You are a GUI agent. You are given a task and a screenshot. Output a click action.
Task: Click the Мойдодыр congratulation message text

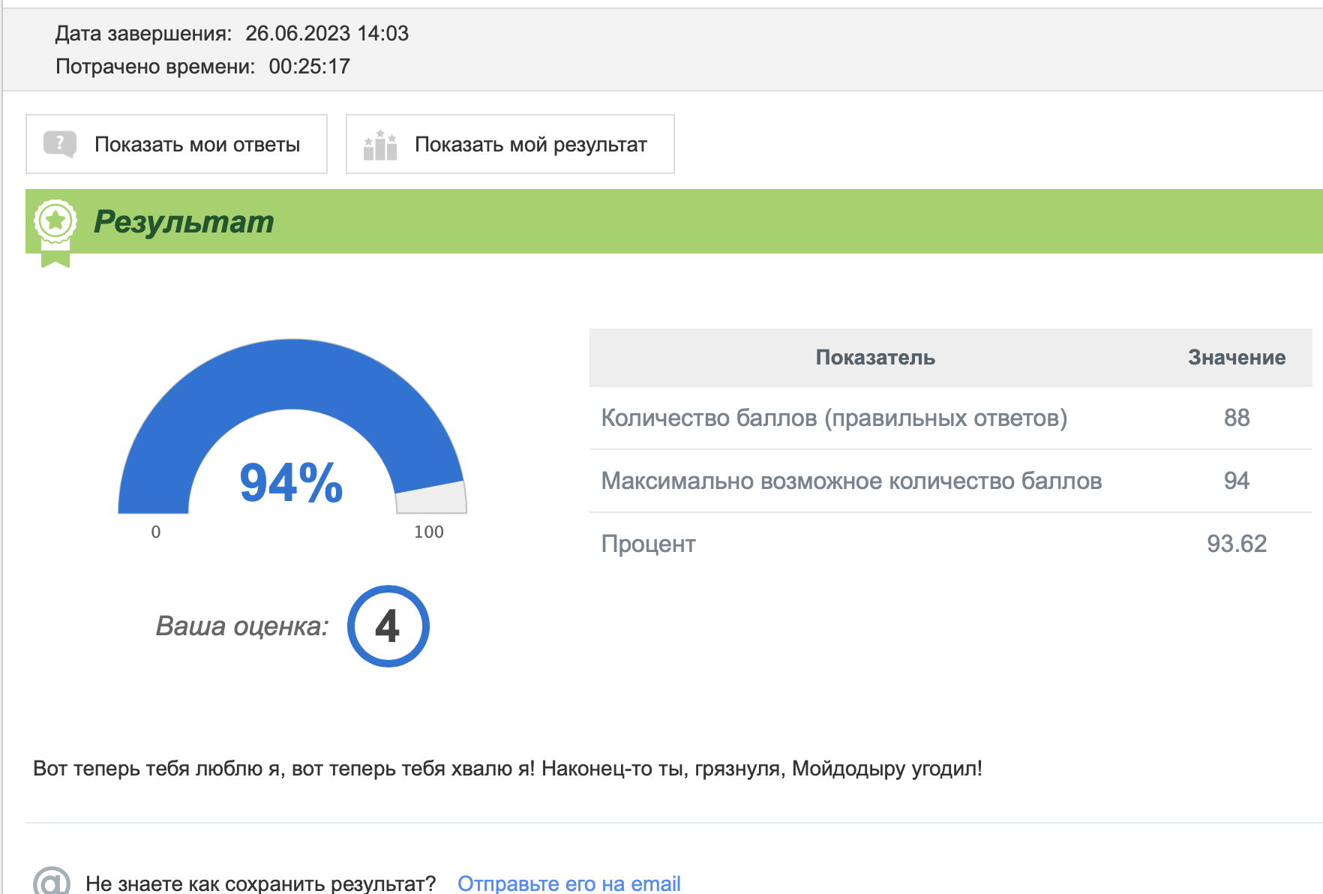click(508, 769)
